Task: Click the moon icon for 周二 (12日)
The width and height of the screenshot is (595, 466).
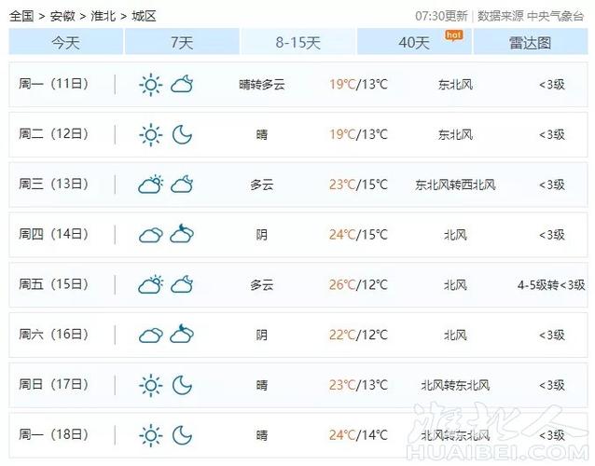Action: [x=182, y=134]
